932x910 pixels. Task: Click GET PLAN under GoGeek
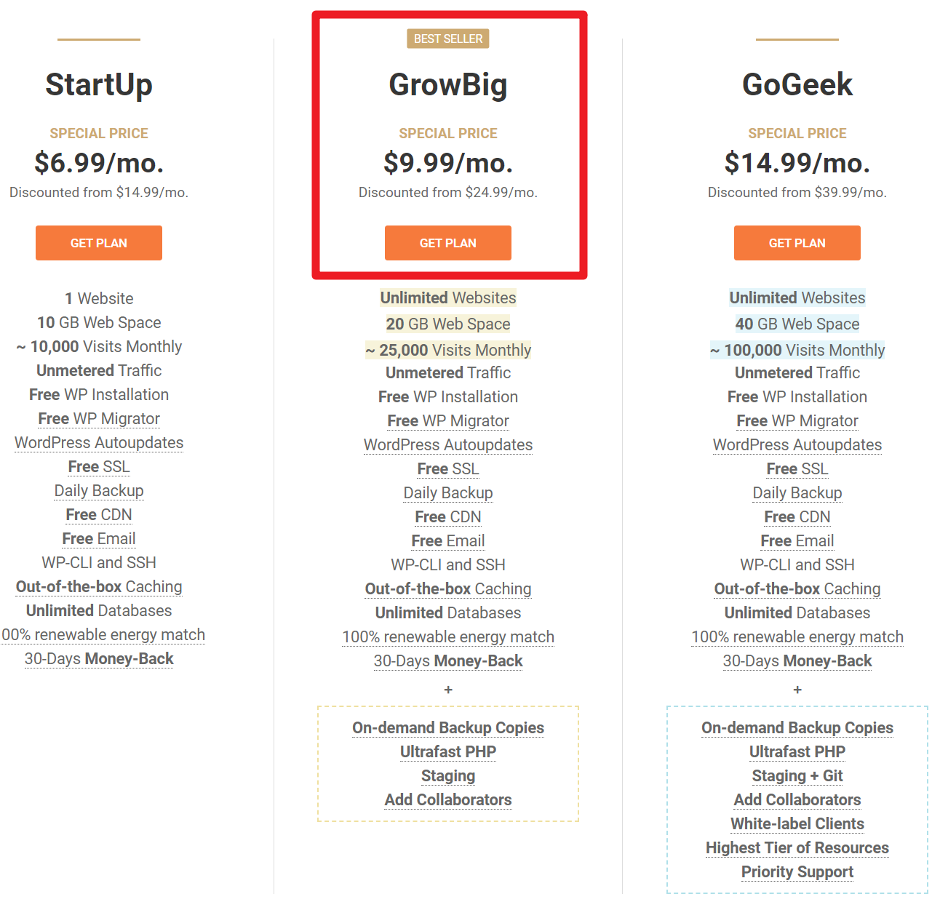tap(797, 243)
